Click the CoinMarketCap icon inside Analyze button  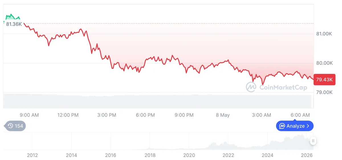(x=282, y=126)
